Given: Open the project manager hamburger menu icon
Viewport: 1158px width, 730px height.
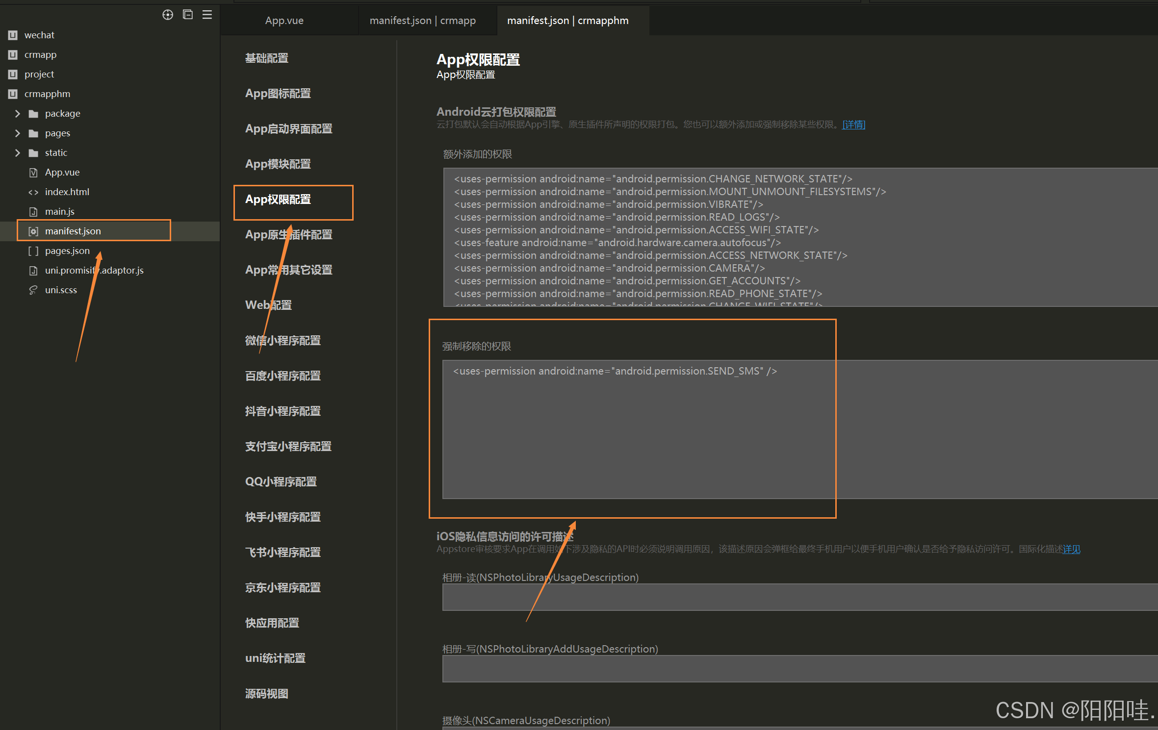Looking at the screenshot, I should [x=207, y=15].
